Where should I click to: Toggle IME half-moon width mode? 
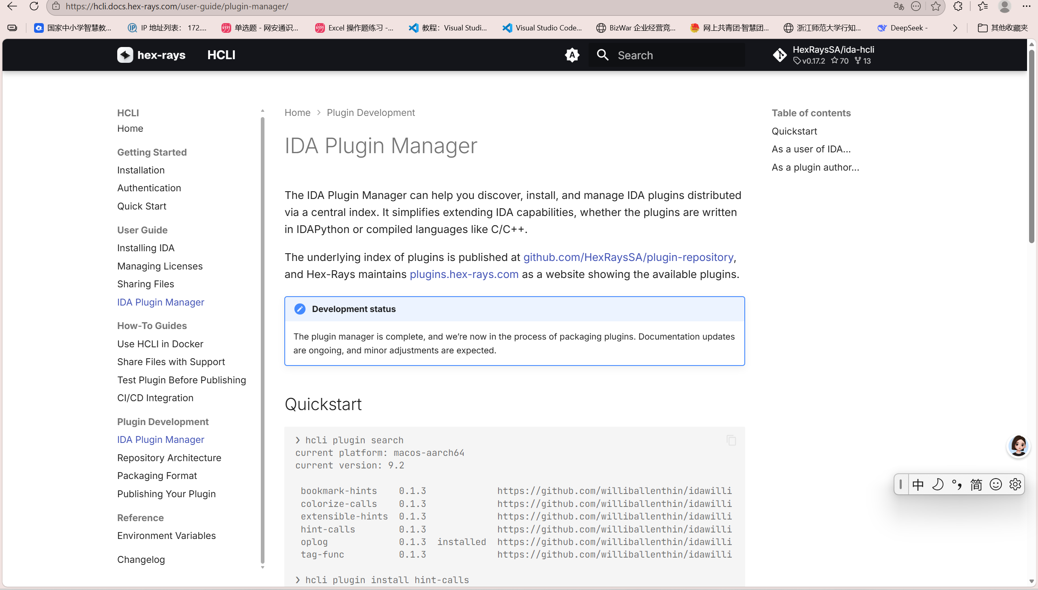(x=937, y=484)
